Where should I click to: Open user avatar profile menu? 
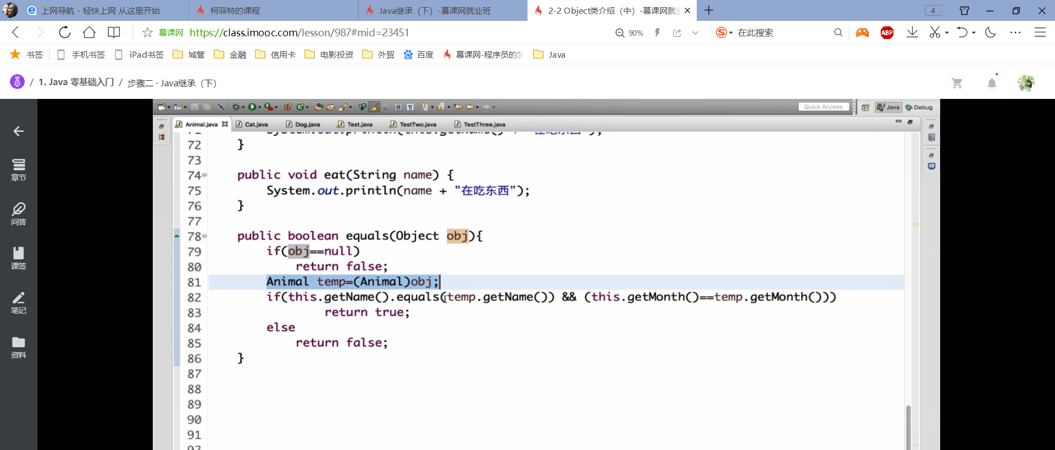point(1026,83)
